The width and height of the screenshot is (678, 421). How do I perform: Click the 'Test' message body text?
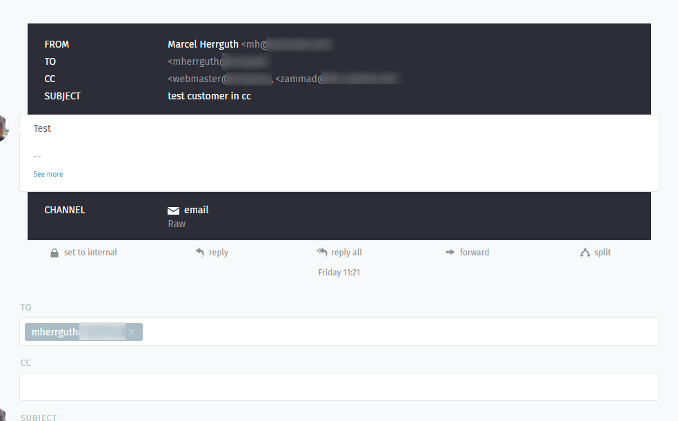(x=42, y=128)
